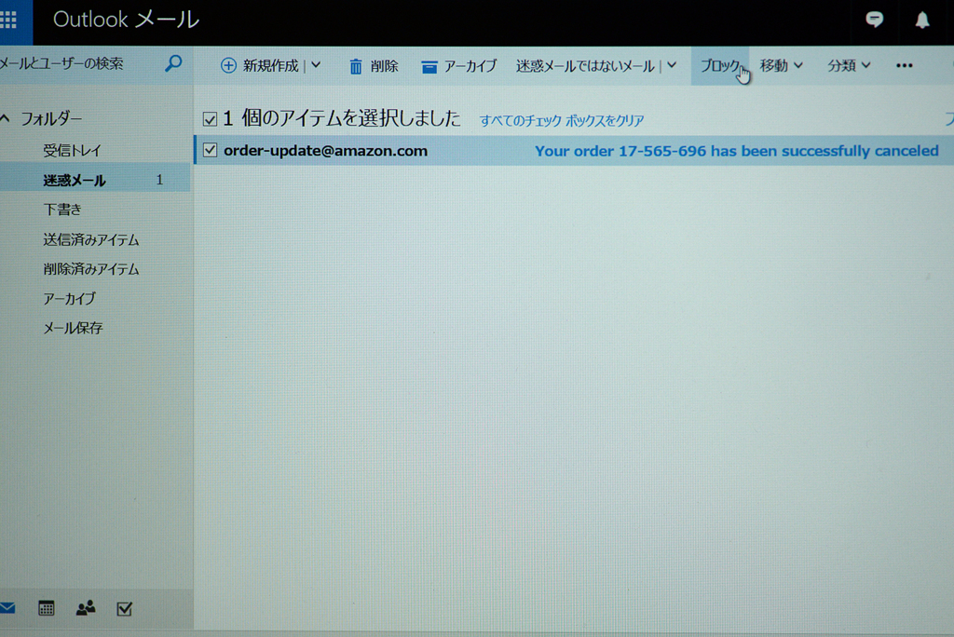Uncheck the select-all items checkbox
Image resolution: width=954 pixels, height=637 pixels.
coord(210,119)
